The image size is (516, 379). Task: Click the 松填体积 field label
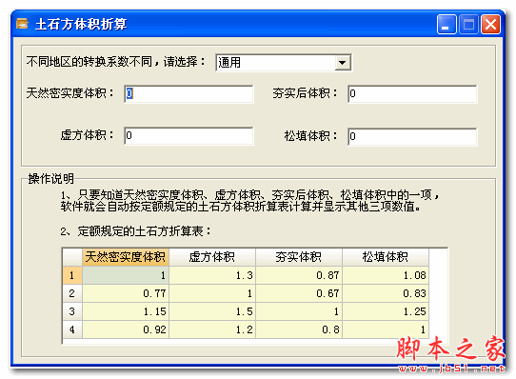tap(310, 135)
